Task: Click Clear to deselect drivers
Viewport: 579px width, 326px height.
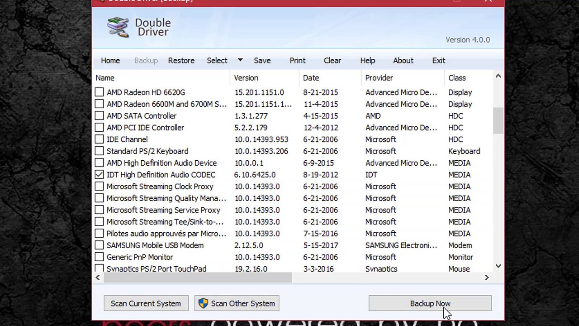Action: point(332,61)
